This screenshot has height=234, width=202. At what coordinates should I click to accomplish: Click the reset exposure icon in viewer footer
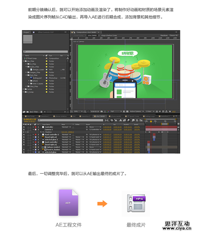click(170, 111)
